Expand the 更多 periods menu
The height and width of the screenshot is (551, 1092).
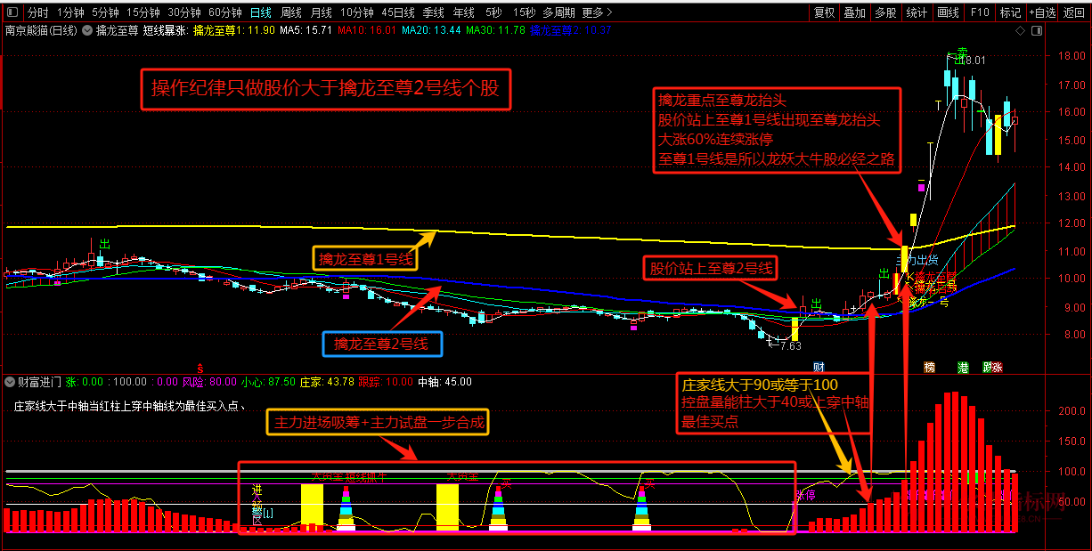(595, 12)
